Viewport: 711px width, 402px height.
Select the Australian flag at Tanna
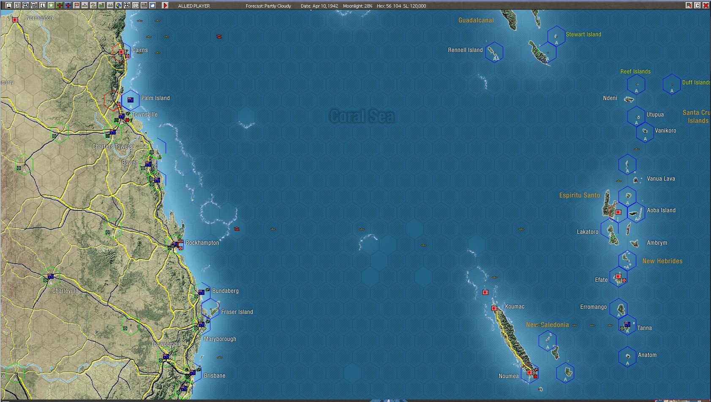tap(627, 324)
